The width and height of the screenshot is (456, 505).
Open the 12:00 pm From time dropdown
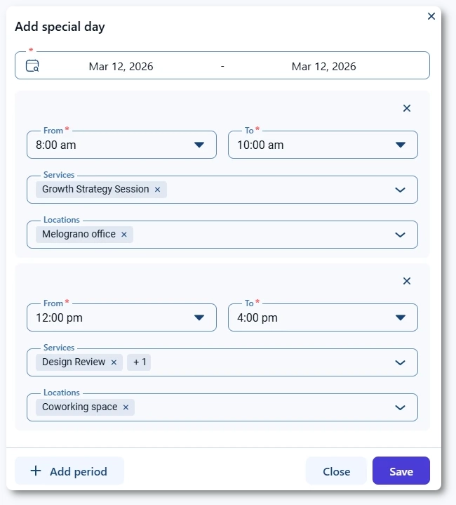199,317
